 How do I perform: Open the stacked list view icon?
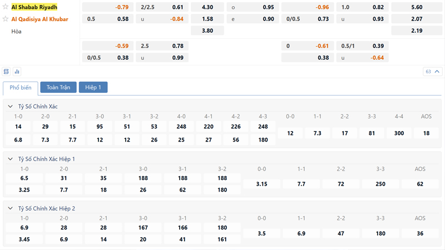[6, 72]
